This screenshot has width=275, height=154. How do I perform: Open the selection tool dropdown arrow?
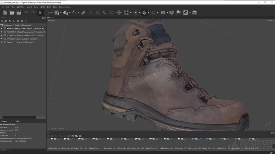pos(52,13)
